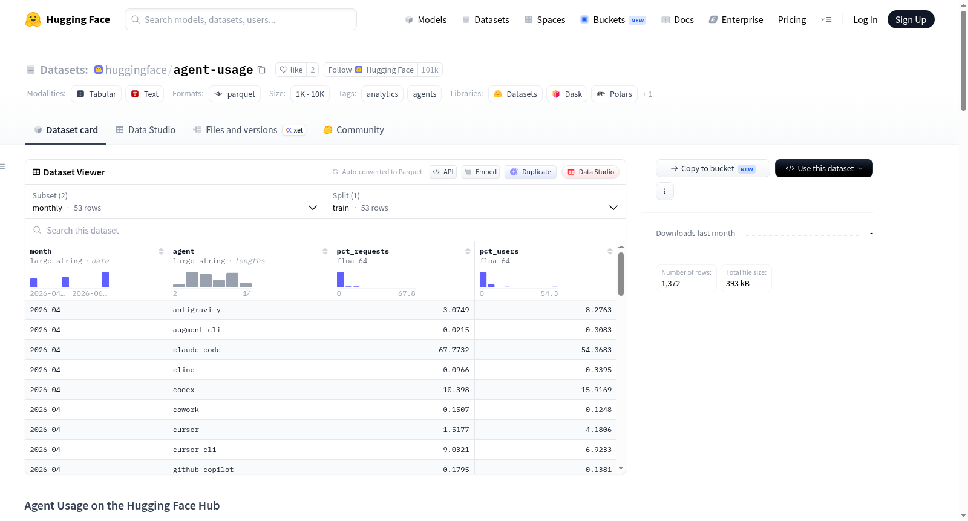
Task: Click the +1 more libraries expander
Action: [647, 94]
